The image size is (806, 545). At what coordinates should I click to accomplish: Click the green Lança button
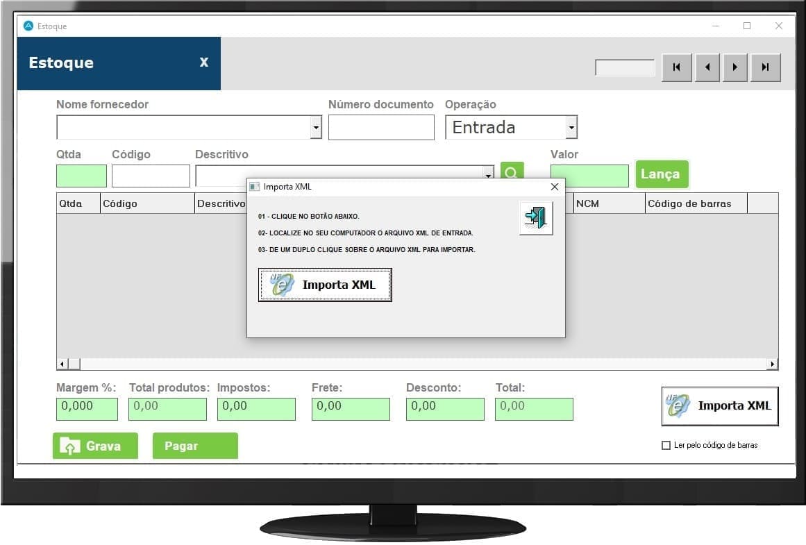click(x=661, y=174)
